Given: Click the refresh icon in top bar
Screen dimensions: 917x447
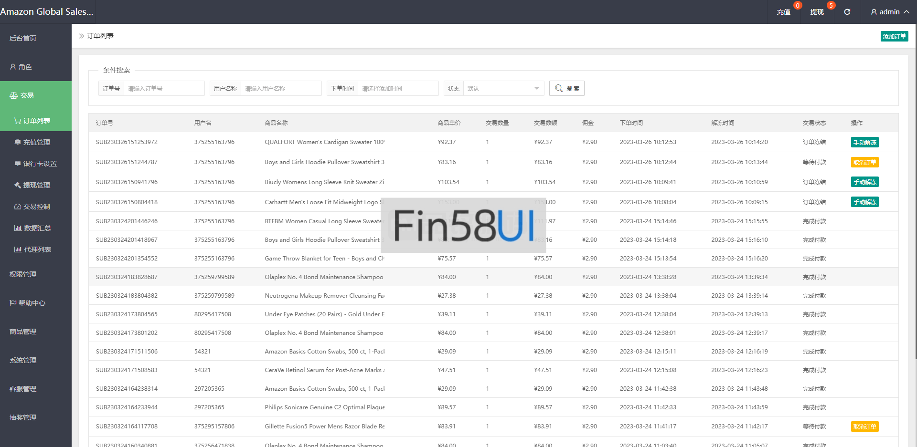Looking at the screenshot, I should pos(847,12).
